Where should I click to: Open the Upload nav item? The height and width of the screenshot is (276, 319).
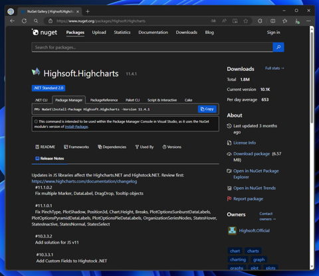(x=99, y=33)
